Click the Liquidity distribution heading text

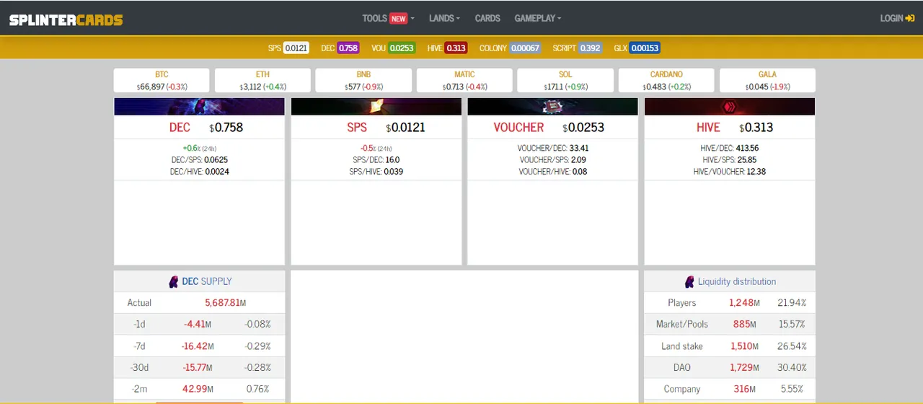click(737, 281)
